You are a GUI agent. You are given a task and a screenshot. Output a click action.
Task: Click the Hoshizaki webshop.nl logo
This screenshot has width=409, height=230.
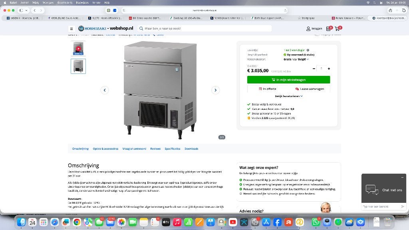(105, 28)
